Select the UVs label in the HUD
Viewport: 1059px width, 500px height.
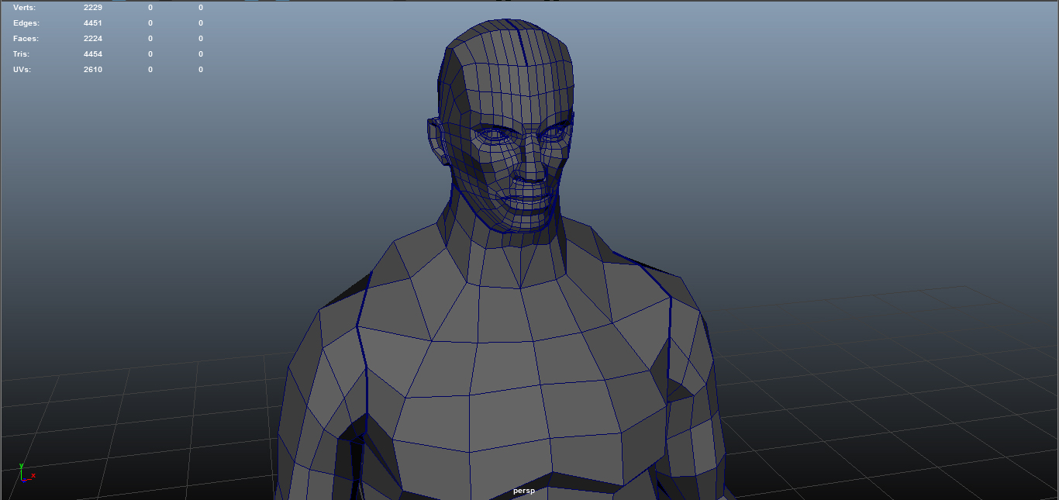coord(23,70)
